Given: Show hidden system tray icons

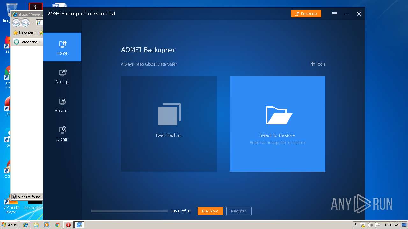Looking at the screenshot, I should [x=355, y=225].
